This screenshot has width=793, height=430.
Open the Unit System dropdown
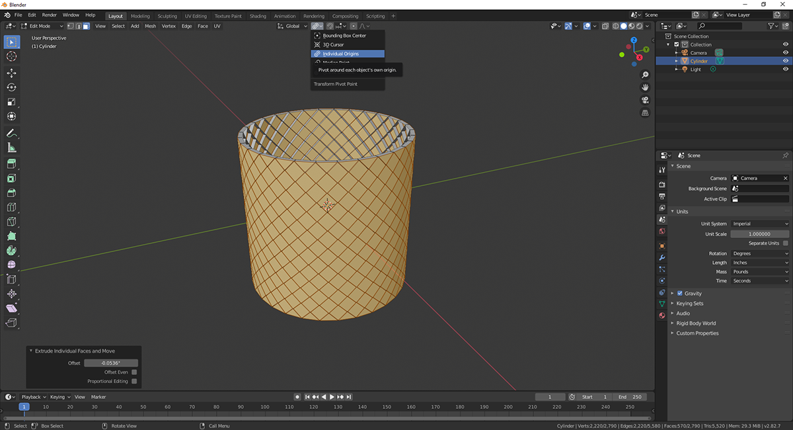759,224
